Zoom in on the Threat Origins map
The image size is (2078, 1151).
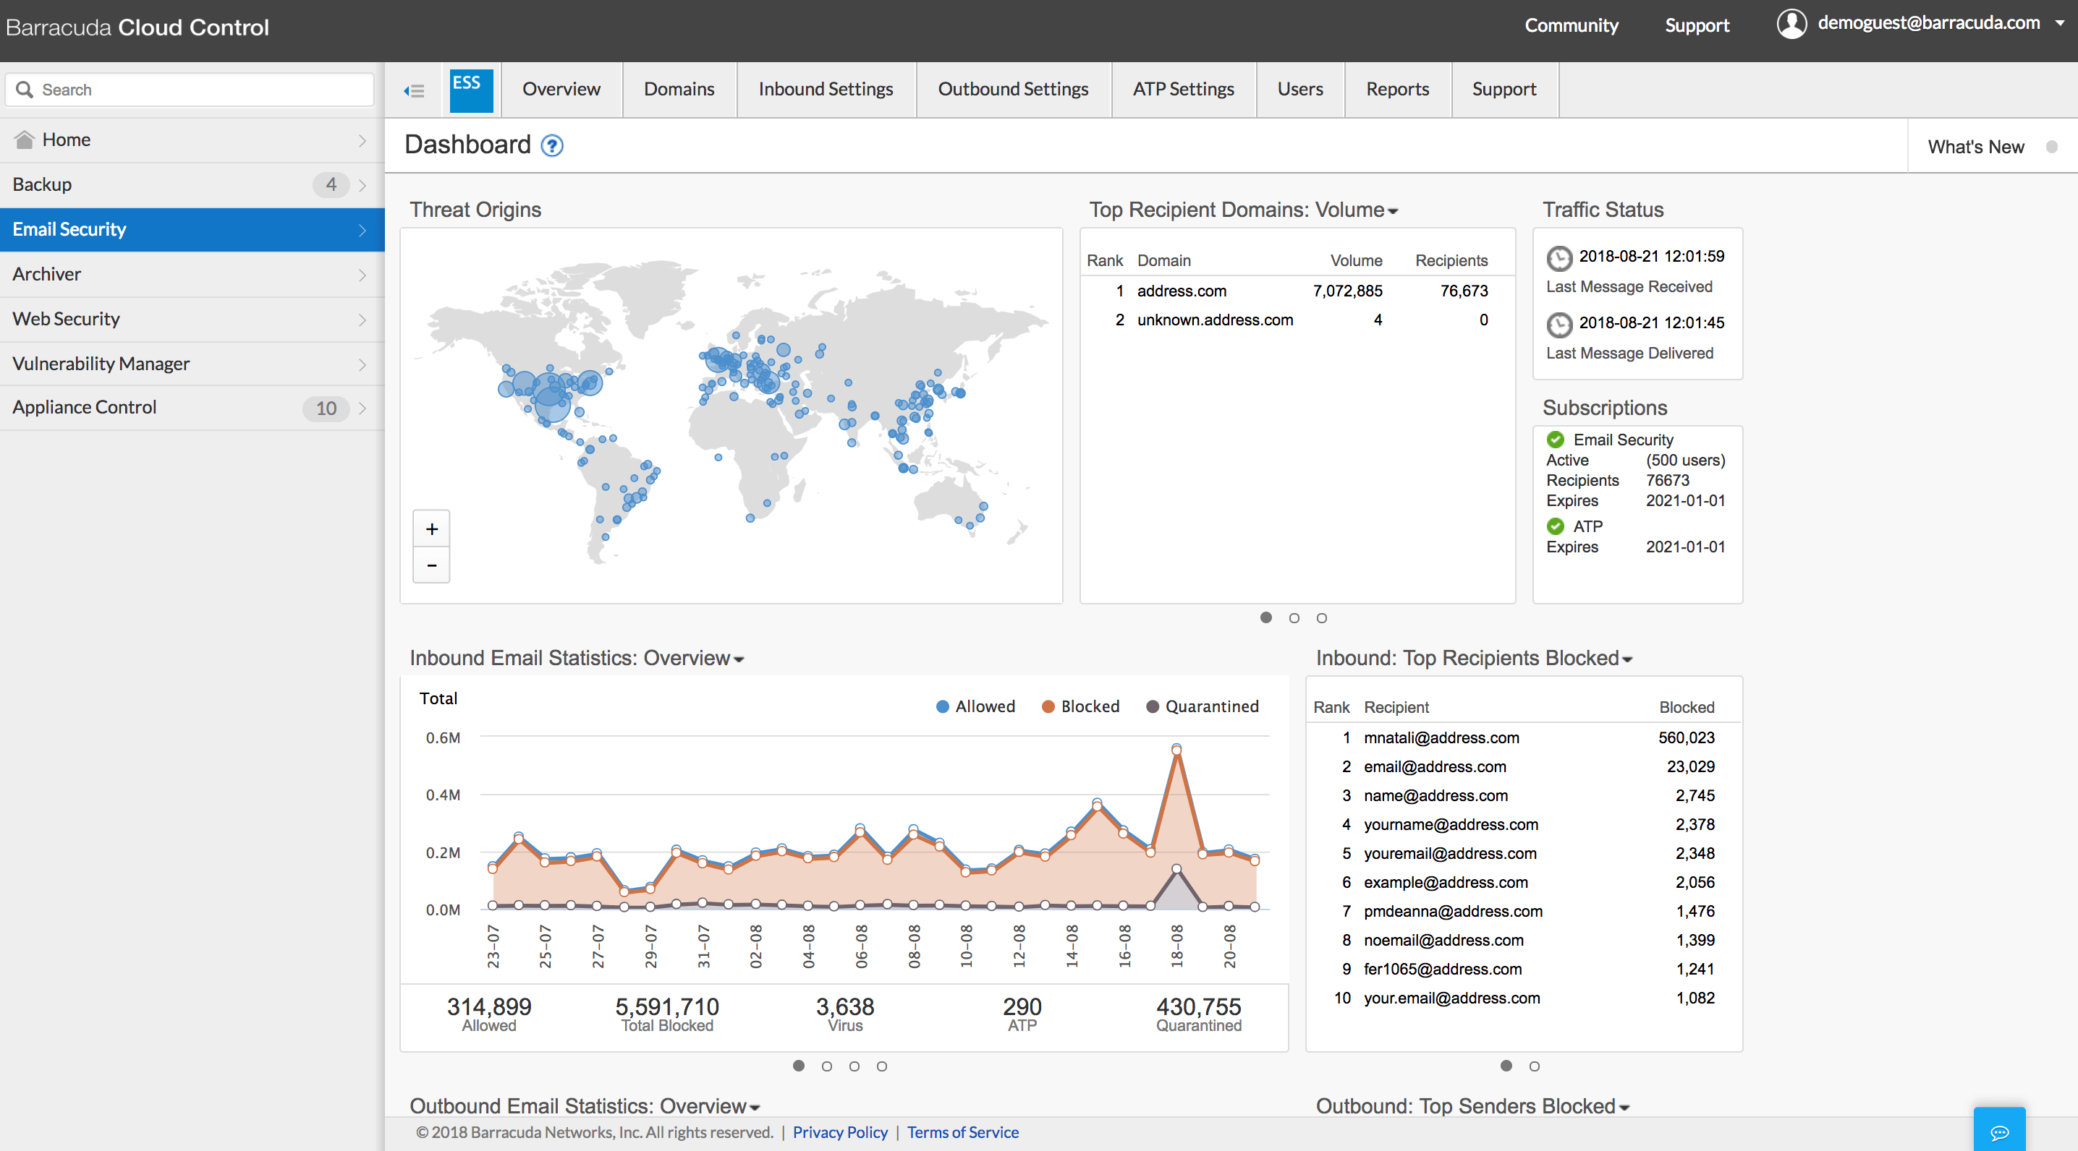[431, 529]
